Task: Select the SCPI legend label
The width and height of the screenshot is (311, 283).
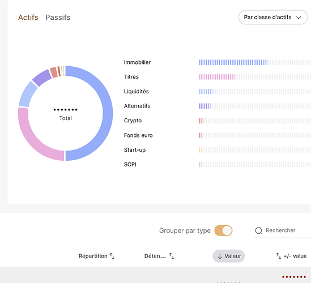Action: (130, 165)
